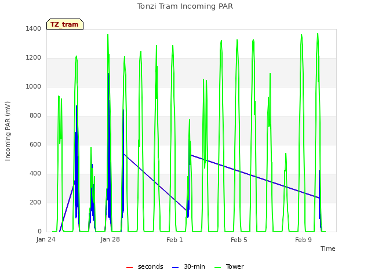Click the chart title Tonzi Tram Incoming PAR
This screenshot has height=278, width=371.
pos(185,6)
